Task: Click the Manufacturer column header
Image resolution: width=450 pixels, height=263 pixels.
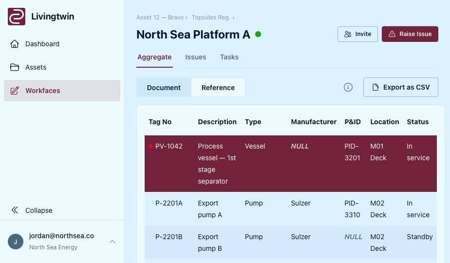Action: [x=314, y=122]
